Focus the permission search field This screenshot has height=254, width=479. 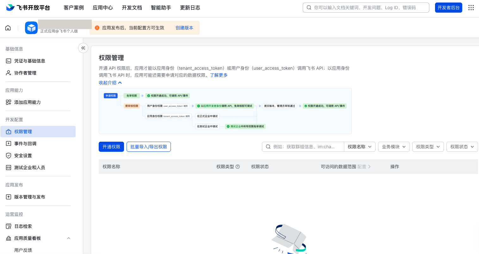click(303, 147)
